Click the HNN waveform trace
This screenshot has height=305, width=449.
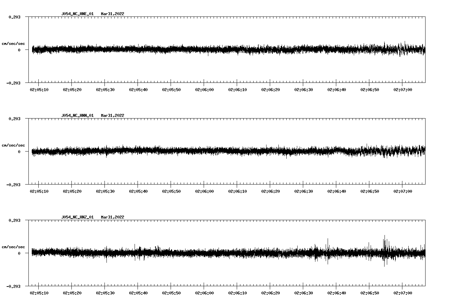point(228,151)
